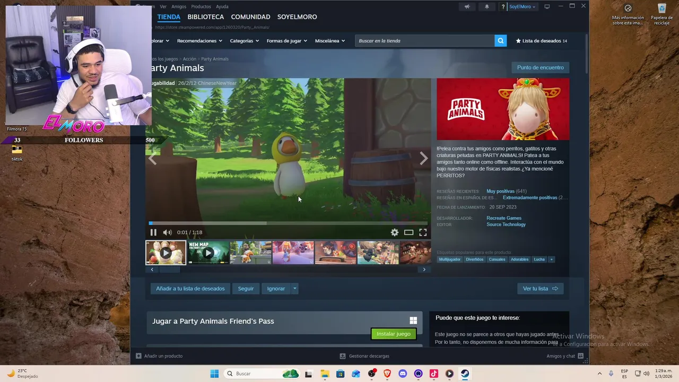Expand the Formas de jugar dropdown
Image resolution: width=679 pixels, height=382 pixels.
pyautogui.click(x=288, y=41)
